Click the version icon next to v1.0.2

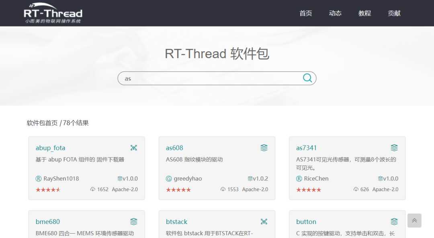(x=250, y=179)
